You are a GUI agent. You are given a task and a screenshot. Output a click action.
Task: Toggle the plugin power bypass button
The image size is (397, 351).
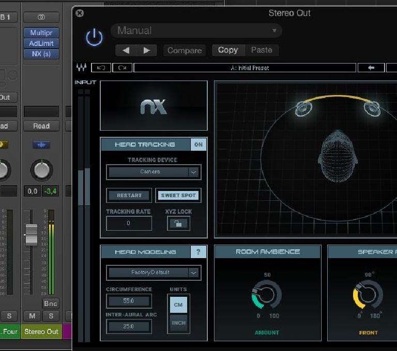pyautogui.click(x=94, y=38)
